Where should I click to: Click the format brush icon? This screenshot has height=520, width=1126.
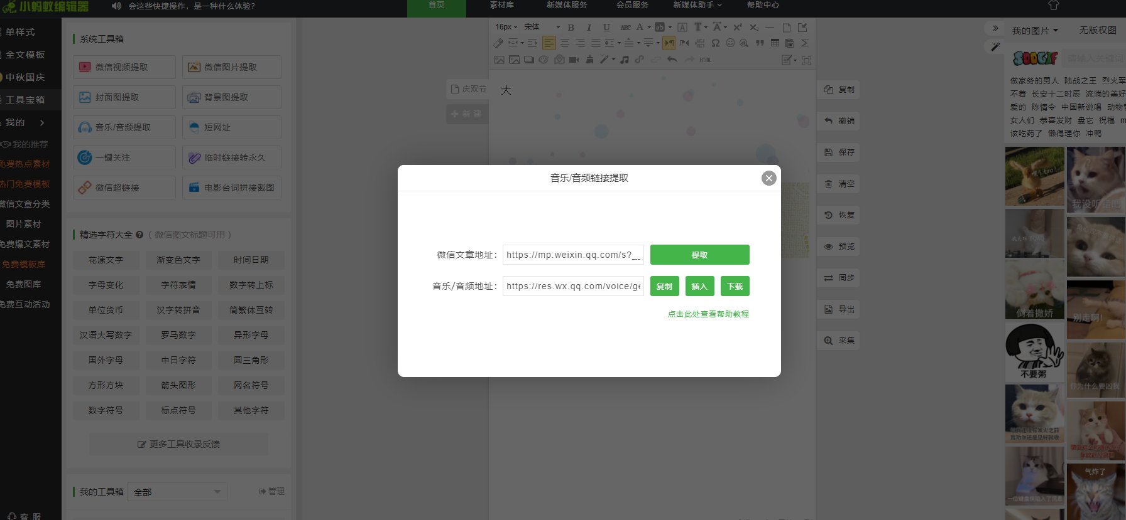pos(589,60)
